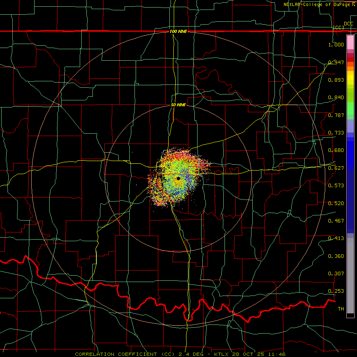Click the DCC product label
Viewport: 357px width, 357px height.
[x=348, y=24]
